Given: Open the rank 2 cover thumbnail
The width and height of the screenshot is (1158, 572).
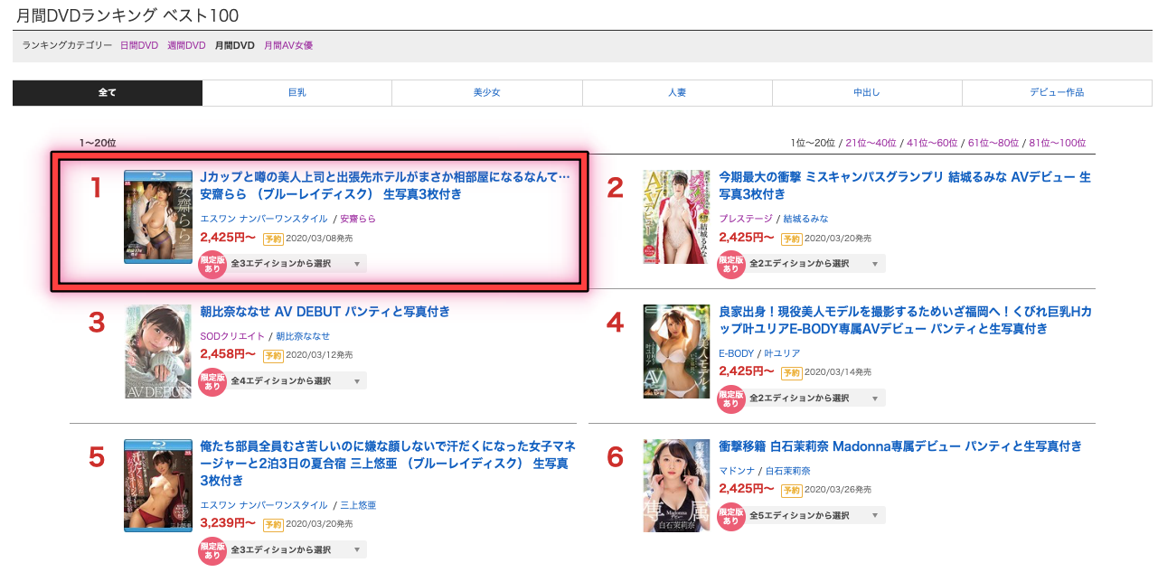Looking at the screenshot, I should (677, 217).
